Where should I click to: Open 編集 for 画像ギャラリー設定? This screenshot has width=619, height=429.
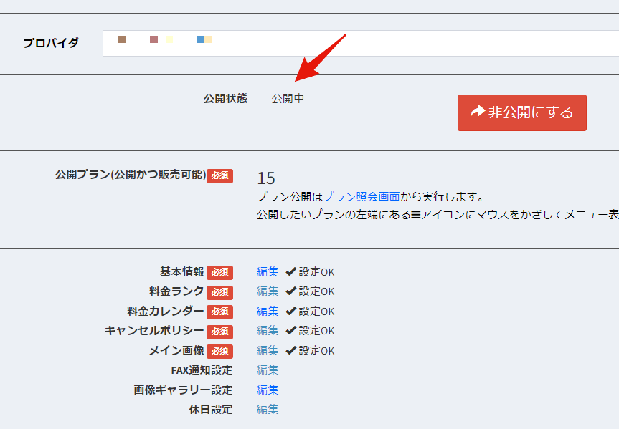coord(268,390)
